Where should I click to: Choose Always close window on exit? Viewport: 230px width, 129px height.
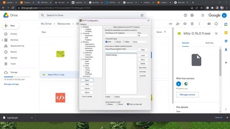[106, 104]
